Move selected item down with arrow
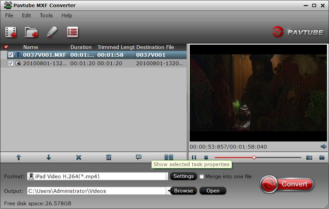The height and width of the screenshot is (209, 329). click(x=49, y=157)
